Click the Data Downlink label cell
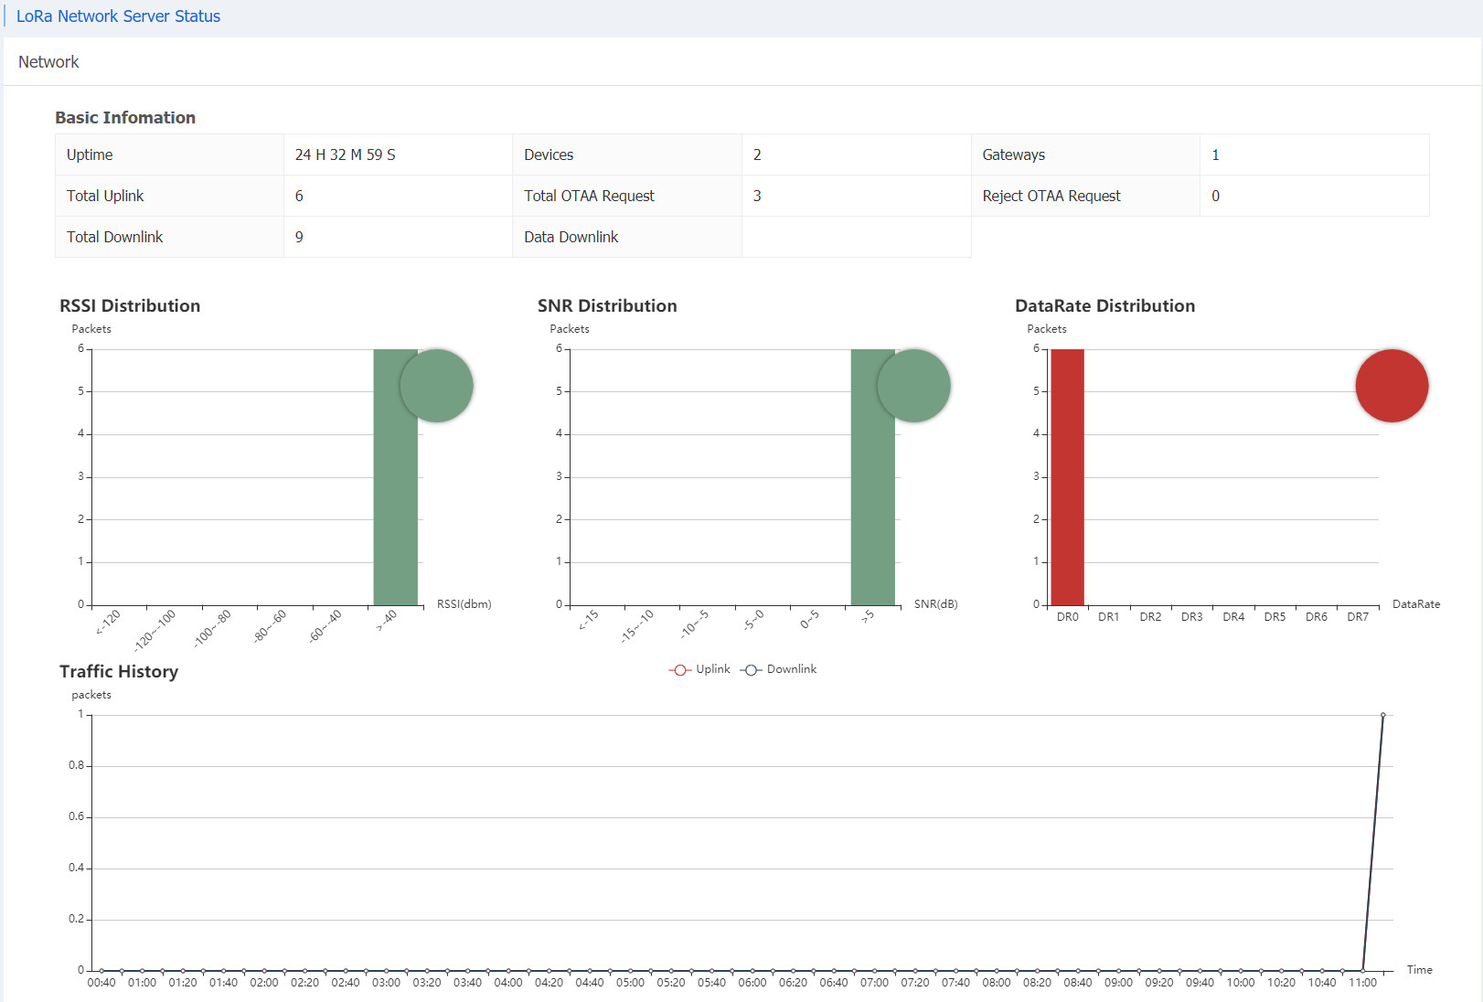 point(627,237)
